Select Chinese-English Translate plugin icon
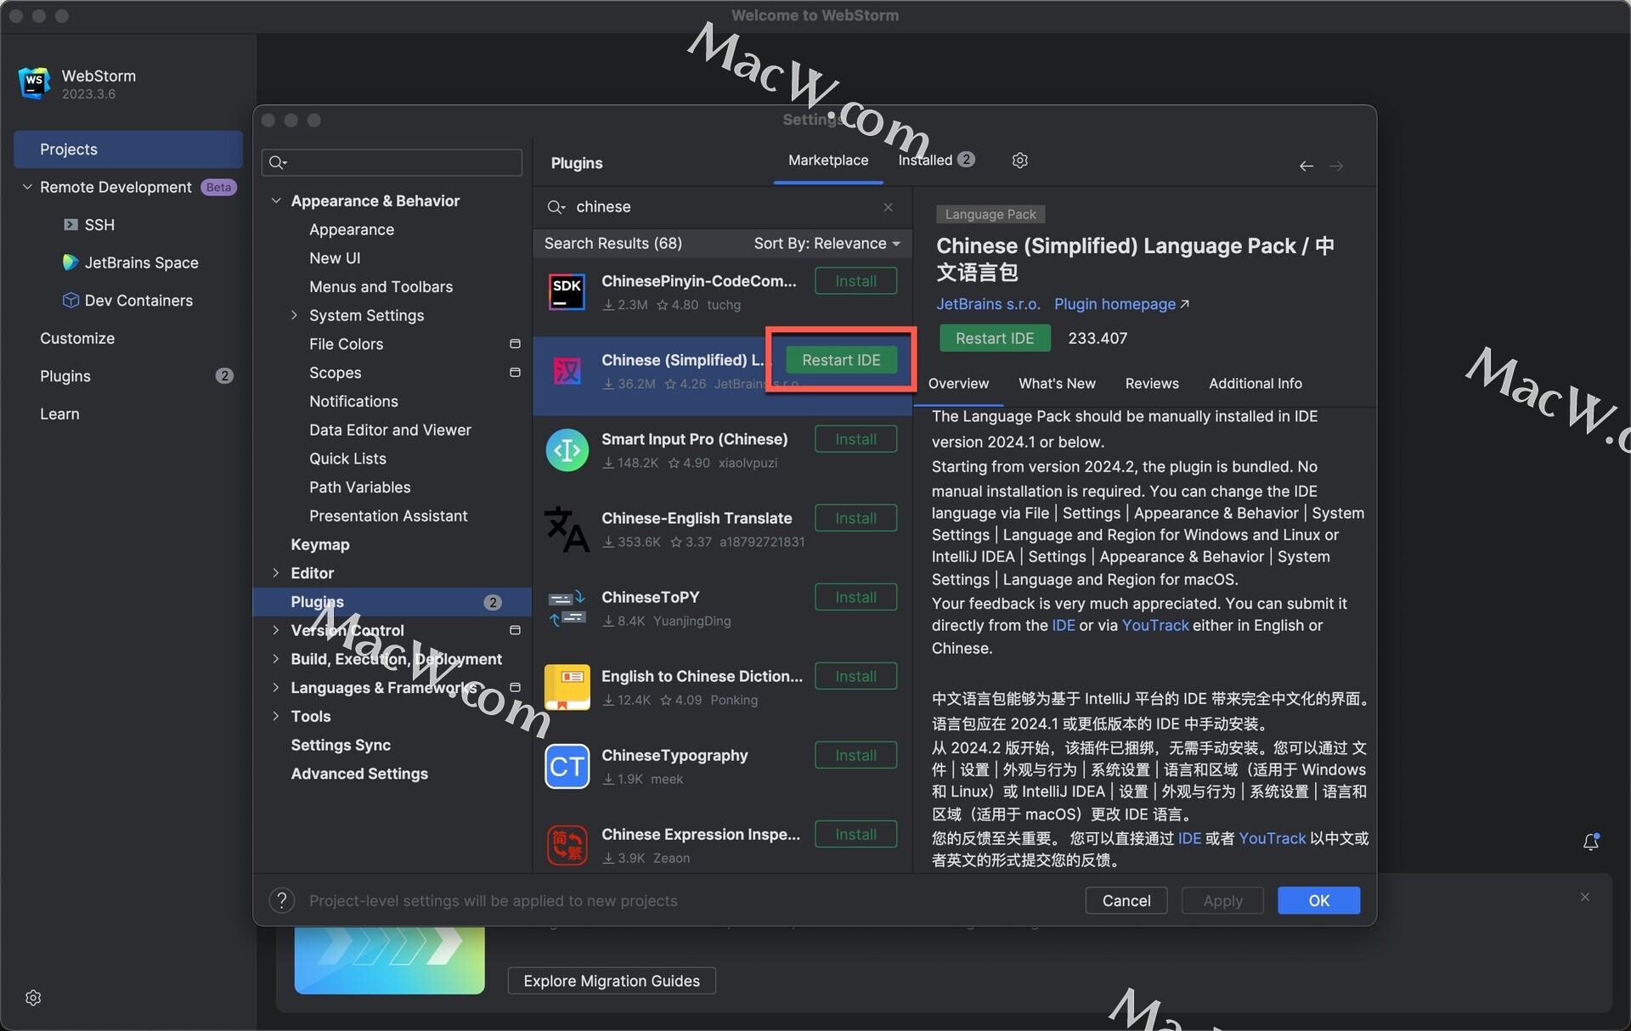 pyautogui.click(x=567, y=529)
